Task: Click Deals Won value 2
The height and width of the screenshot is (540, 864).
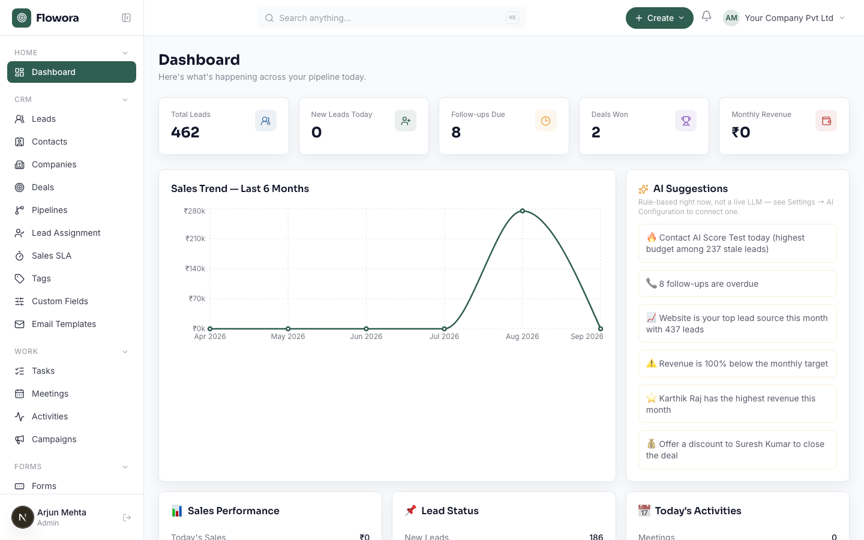Action: pos(596,133)
